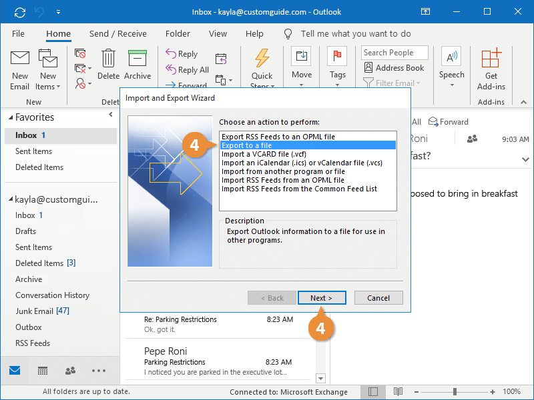
Task: Click the New Email envelope icon
Action: 20,58
